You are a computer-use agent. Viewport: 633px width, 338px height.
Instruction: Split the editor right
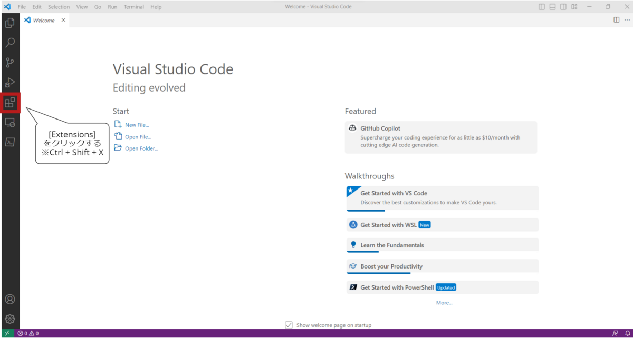pyautogui.click(x=616, y=20)
